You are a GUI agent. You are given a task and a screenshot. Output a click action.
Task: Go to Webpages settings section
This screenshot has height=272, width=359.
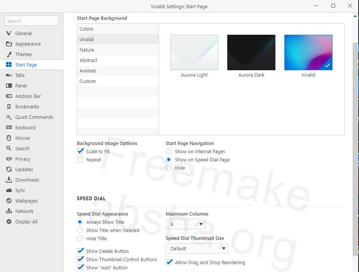32,201
